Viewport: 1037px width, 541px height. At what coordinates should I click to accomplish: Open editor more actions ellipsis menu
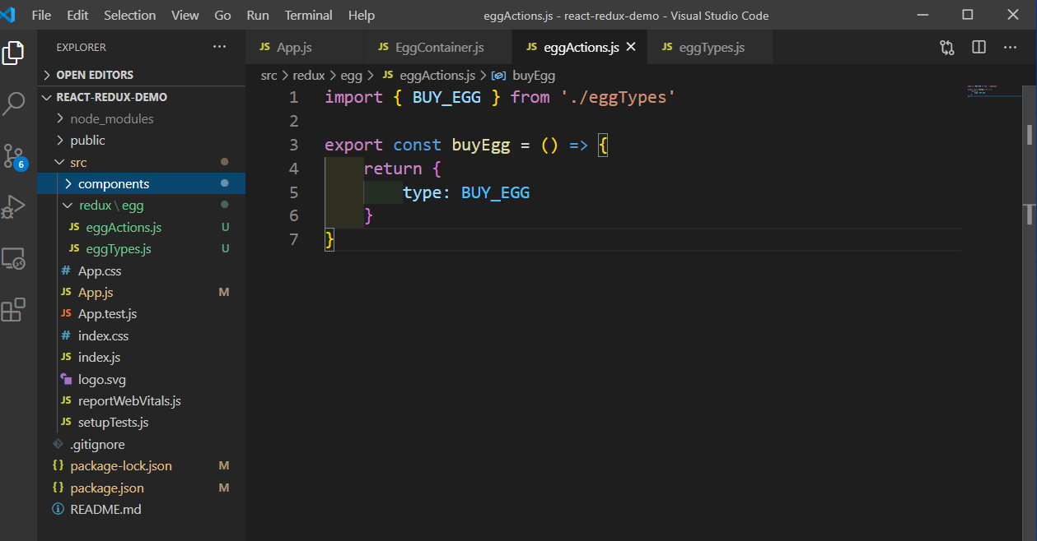(1010, 48)
